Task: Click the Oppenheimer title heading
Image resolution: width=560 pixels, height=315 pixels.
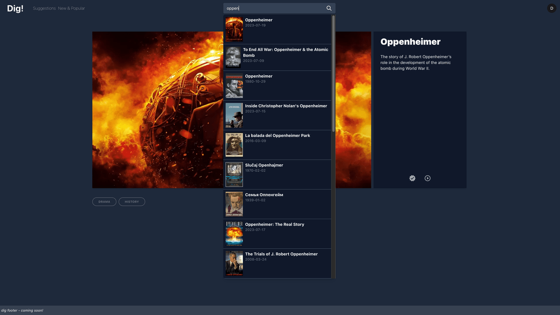Action: pos(410,42)
